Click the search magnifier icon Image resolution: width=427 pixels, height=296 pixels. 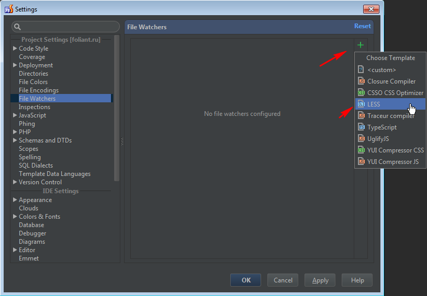pos(17,27)
